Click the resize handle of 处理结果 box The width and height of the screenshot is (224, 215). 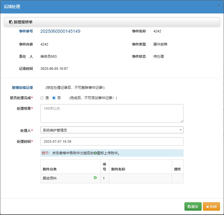[x=182, y=121]
